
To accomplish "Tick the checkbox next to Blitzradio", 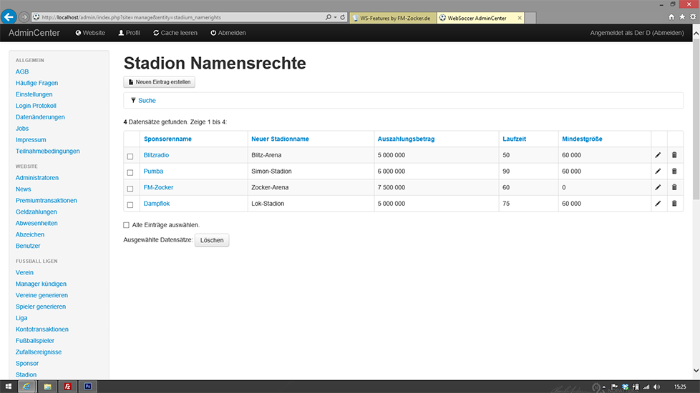I will (x=130, y=156).
